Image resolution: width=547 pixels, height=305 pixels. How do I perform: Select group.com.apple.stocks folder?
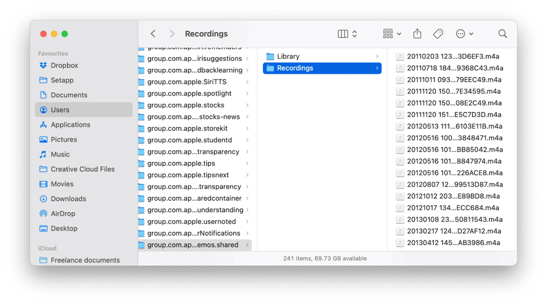186,105
